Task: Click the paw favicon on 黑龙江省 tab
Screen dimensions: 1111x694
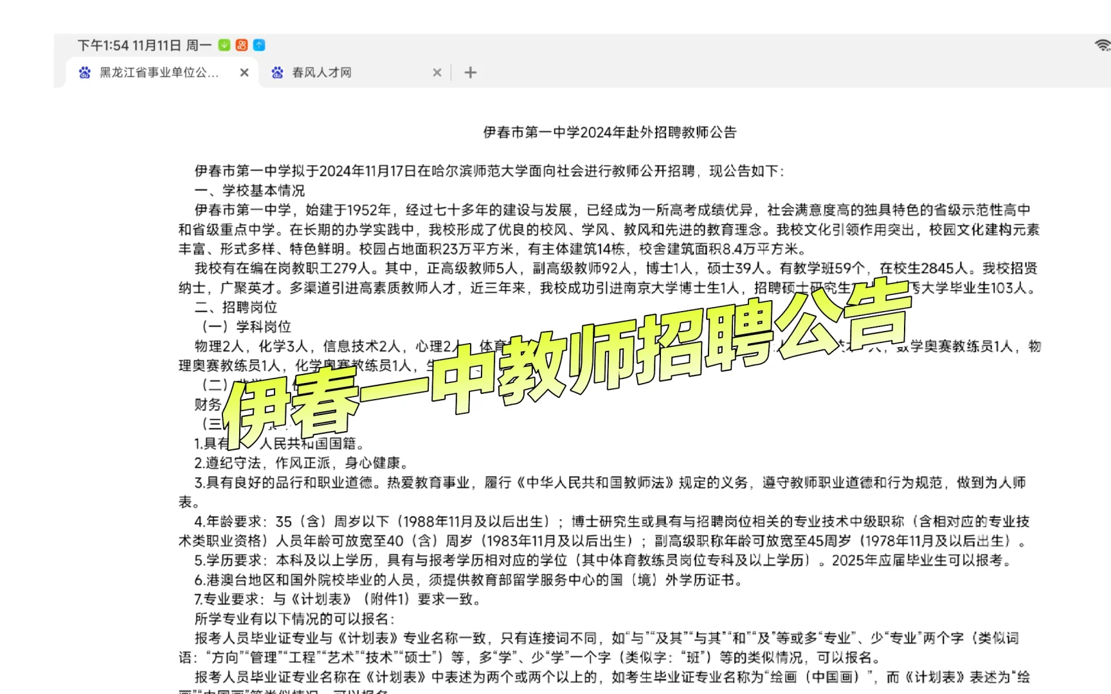Action: coord(85,73)
